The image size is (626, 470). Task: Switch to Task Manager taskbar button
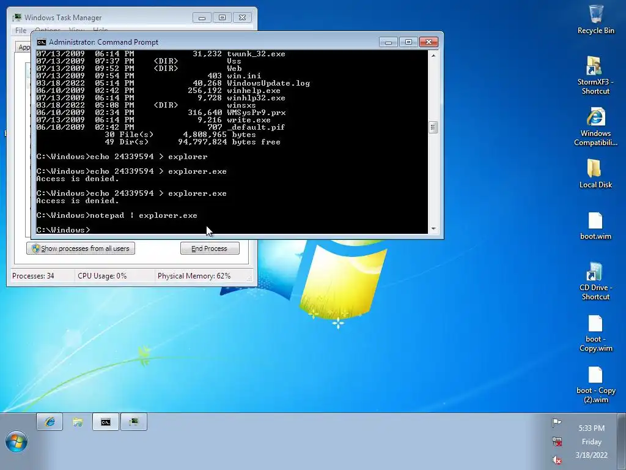coord(134,422)
